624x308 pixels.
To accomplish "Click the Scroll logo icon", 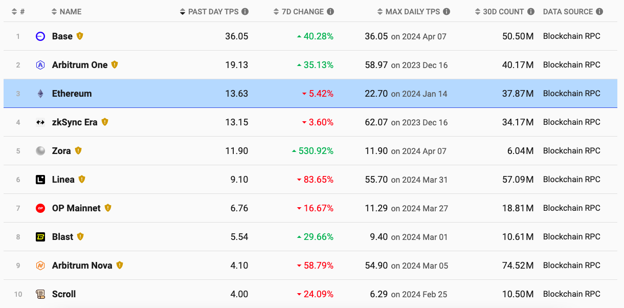I will click(40, 294).
